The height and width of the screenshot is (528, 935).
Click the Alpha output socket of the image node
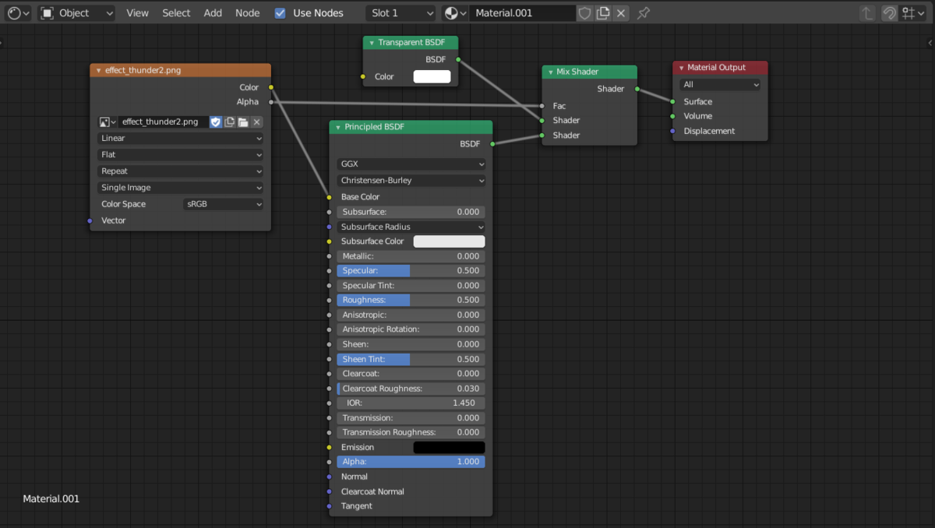pyautogui.click(x=271, y=102)
